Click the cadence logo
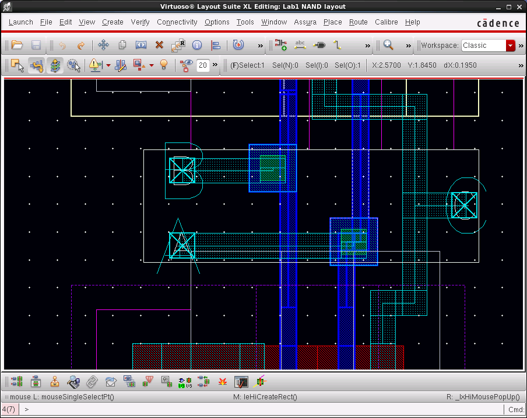 498,23
